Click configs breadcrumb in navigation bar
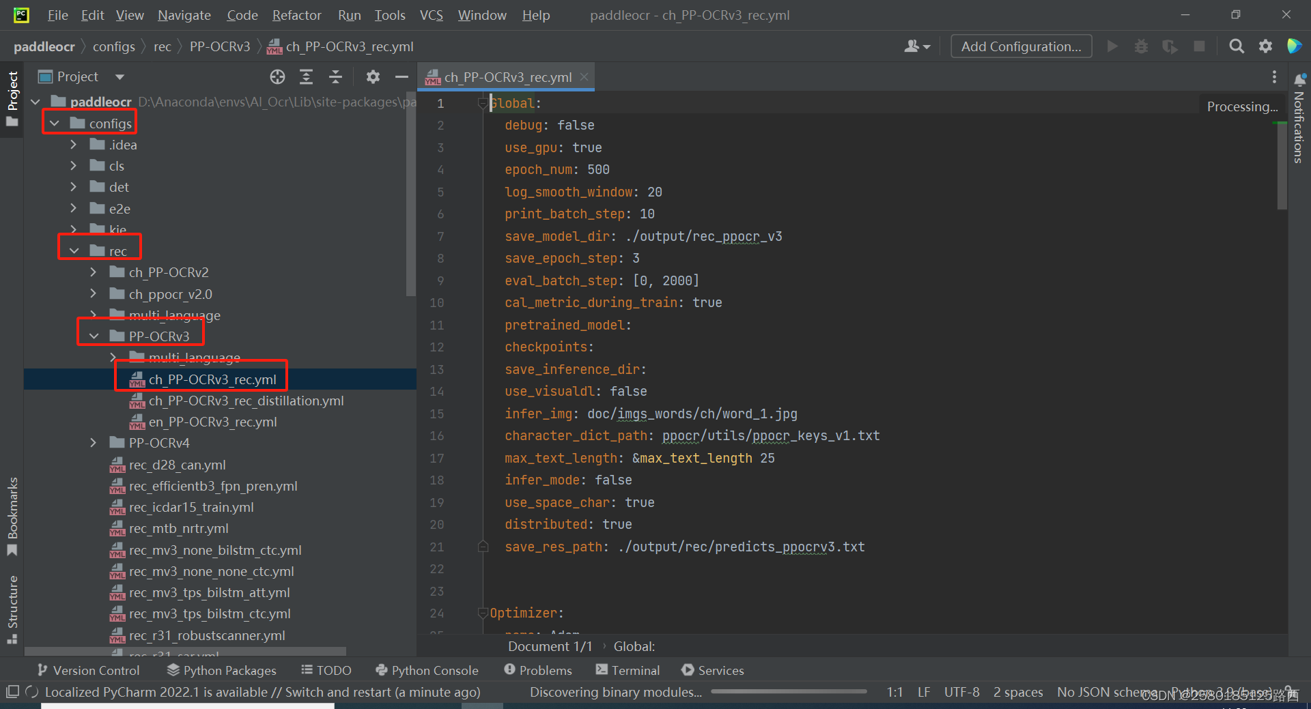The height and width of the screenshot is (709, 1311). [114, 46]
